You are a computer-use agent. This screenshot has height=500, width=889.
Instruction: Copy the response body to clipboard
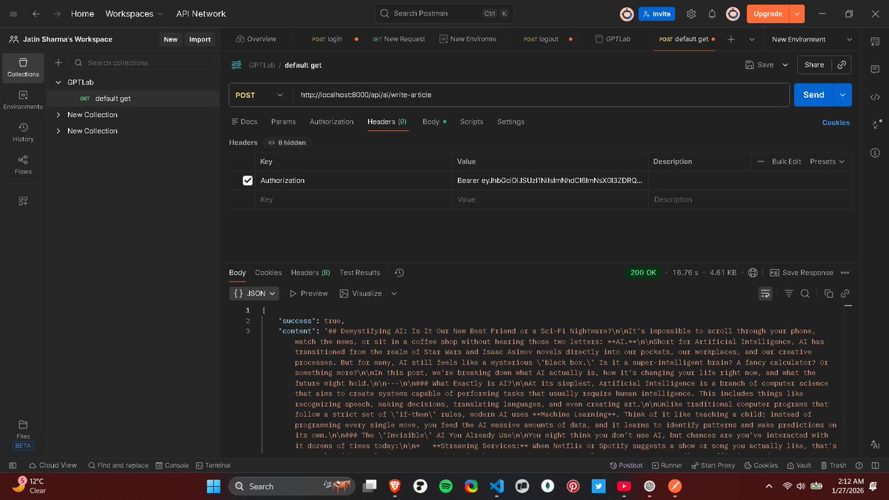(x=829, y=294)
